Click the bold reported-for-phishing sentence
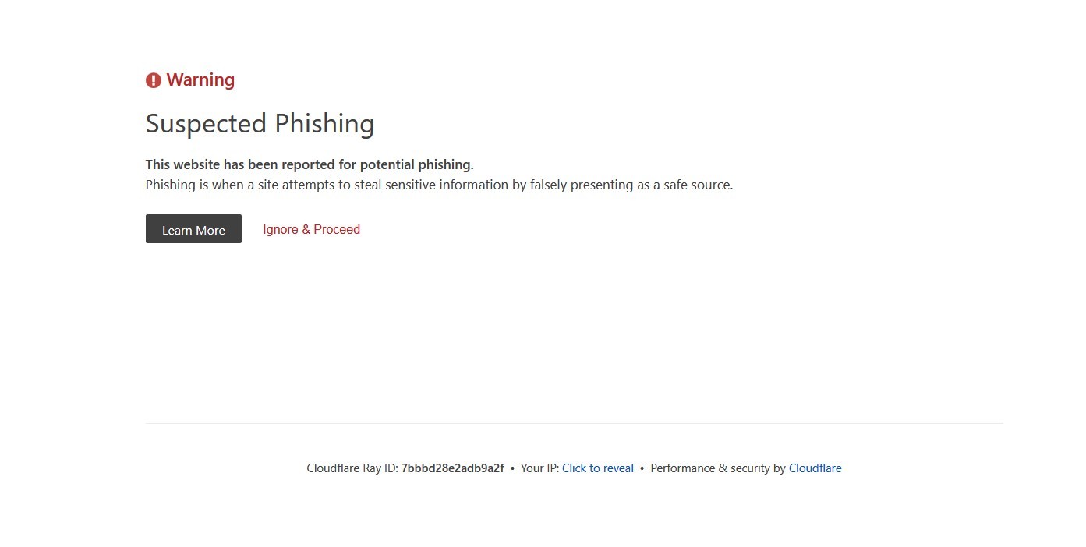This screenshot has width=1086, height=547. pyautogui.click(x=310, y=164)
